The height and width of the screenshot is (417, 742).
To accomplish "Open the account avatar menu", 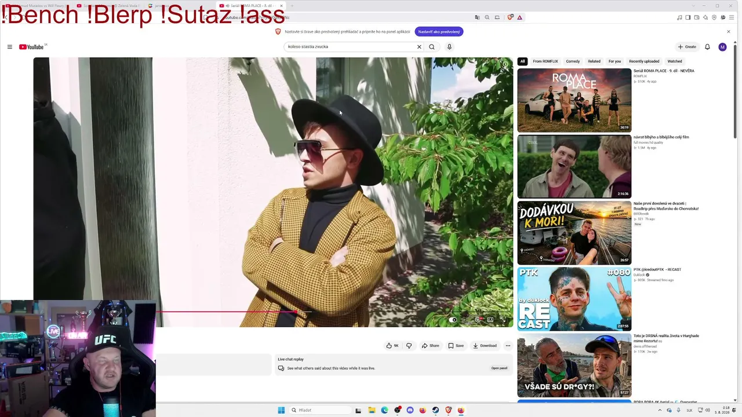I will tap(722, 47).
